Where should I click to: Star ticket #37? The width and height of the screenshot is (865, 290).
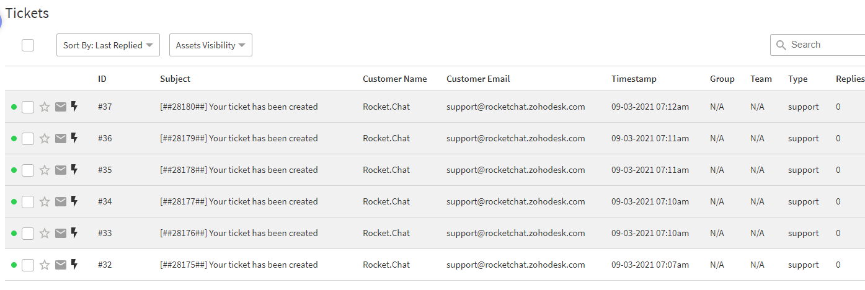click(45, 107)
